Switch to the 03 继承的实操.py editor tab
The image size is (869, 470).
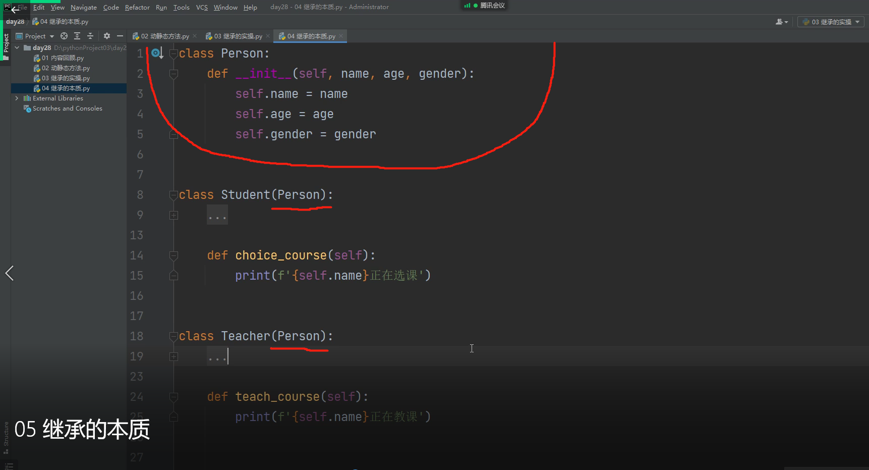point(238,36)
